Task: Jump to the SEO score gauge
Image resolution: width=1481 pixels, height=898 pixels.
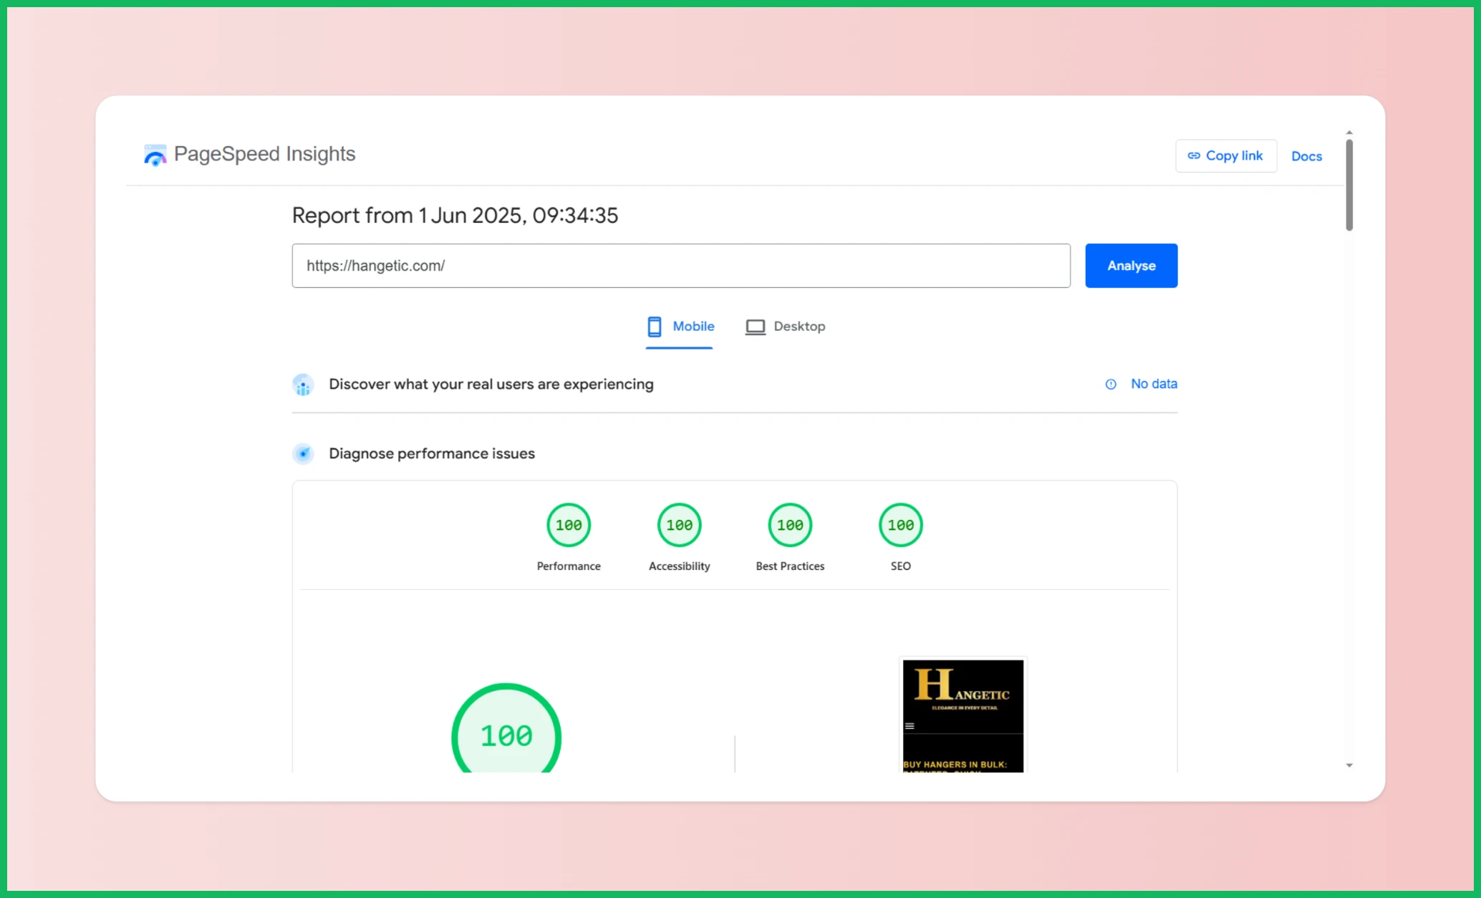Action: tap(900, 526)
